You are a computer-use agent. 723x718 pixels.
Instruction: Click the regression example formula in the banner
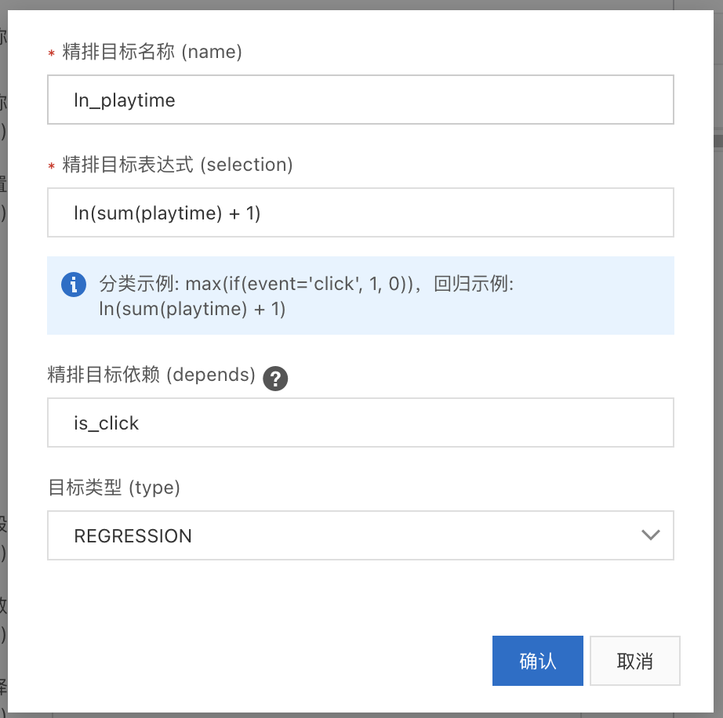[192, 309]
